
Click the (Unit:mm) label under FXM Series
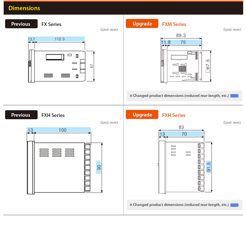(232, 30)
